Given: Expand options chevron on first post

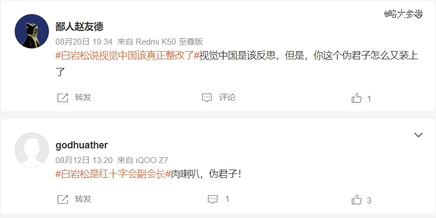Looking at the screenshot, I should coord(419,16).
